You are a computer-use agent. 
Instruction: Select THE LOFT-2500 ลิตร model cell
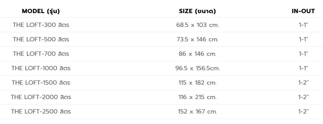pos(41,112)
